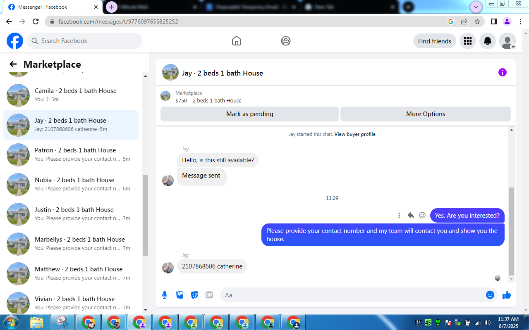
Task: Bookmark this page with the star
Action: tap(477, 21)
